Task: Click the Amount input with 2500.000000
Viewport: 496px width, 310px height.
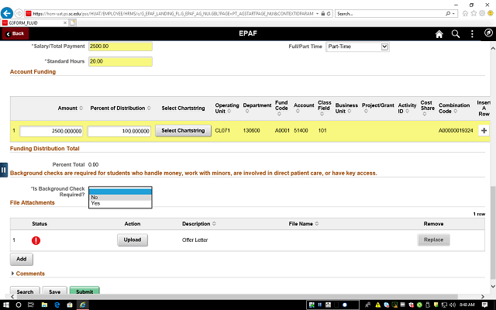Action: tap(51, 131)
